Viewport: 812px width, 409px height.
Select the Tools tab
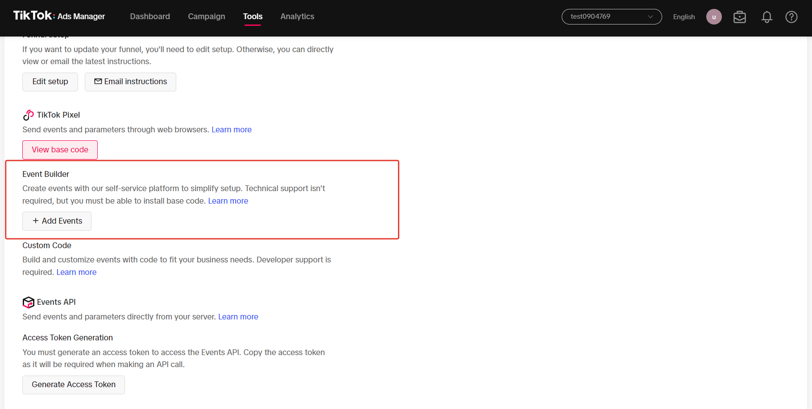tap(253, 16)
